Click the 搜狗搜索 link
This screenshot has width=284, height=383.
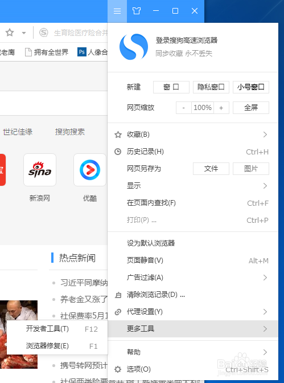(70, 132)
